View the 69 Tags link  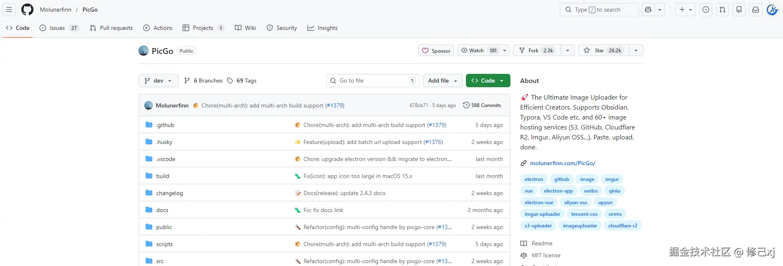tap(242, 81)
